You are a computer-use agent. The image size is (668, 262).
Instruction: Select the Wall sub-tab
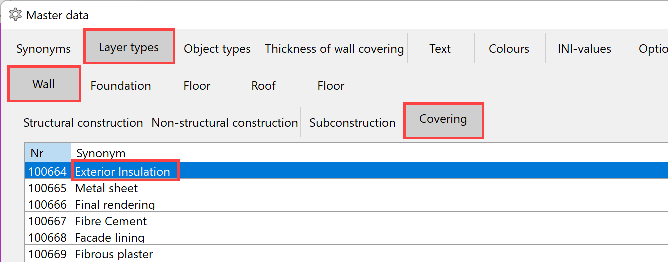point(44,84)
